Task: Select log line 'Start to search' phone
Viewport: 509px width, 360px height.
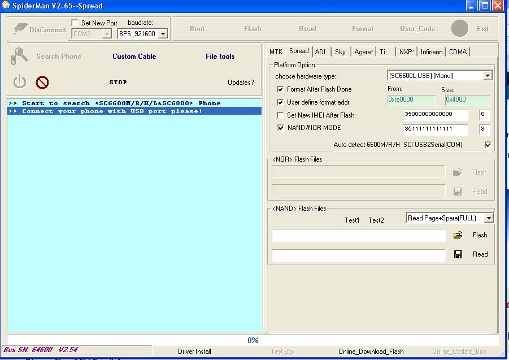Action: pos(134,103)
